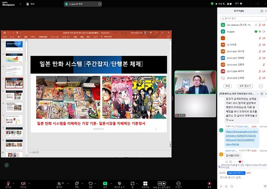Open emoji picker icon below chat input

click(227, 186)
